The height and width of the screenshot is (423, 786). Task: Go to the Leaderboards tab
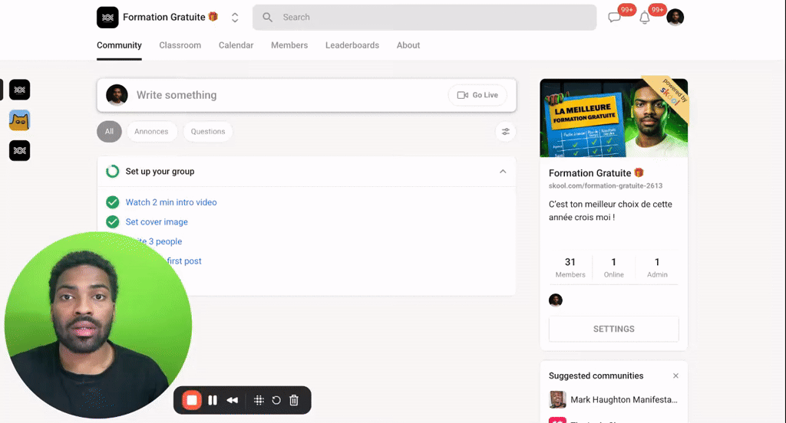click(352, 45)
